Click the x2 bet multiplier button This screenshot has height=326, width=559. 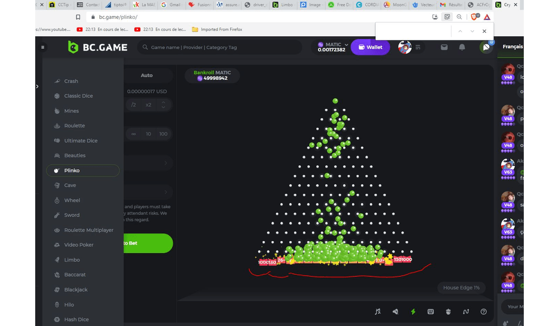pos(149,105)
